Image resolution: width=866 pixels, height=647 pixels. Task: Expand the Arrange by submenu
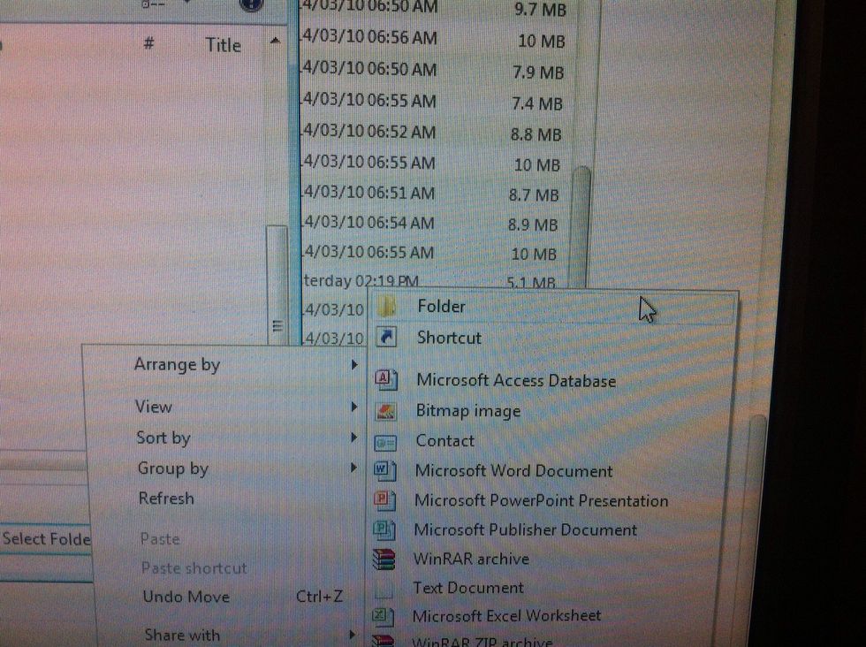[177, 364]
